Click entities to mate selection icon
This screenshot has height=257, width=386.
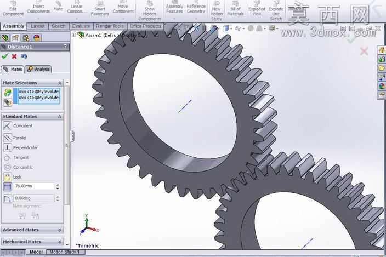point(8,93)
